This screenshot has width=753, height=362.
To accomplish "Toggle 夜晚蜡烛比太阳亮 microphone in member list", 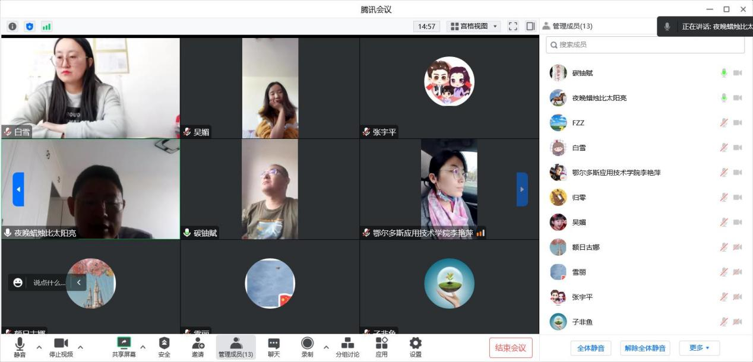I will tap(724, 98).
